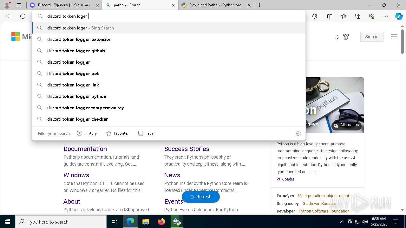The height and width of the screenshot is (228, 406).
Task: Open the Wikipedia source link
Action: click(x=285, y=179)
